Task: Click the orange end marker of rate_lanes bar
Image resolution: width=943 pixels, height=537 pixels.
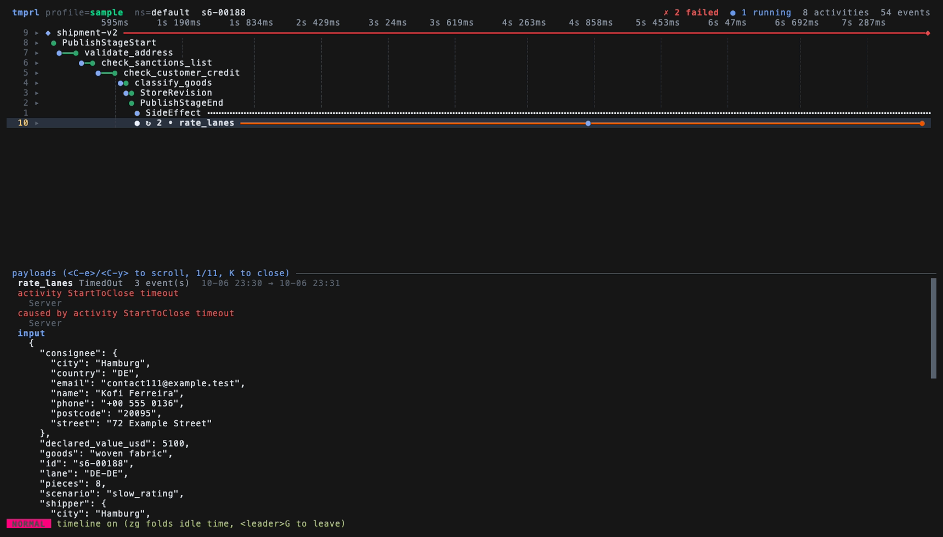Action: [922, 123]
